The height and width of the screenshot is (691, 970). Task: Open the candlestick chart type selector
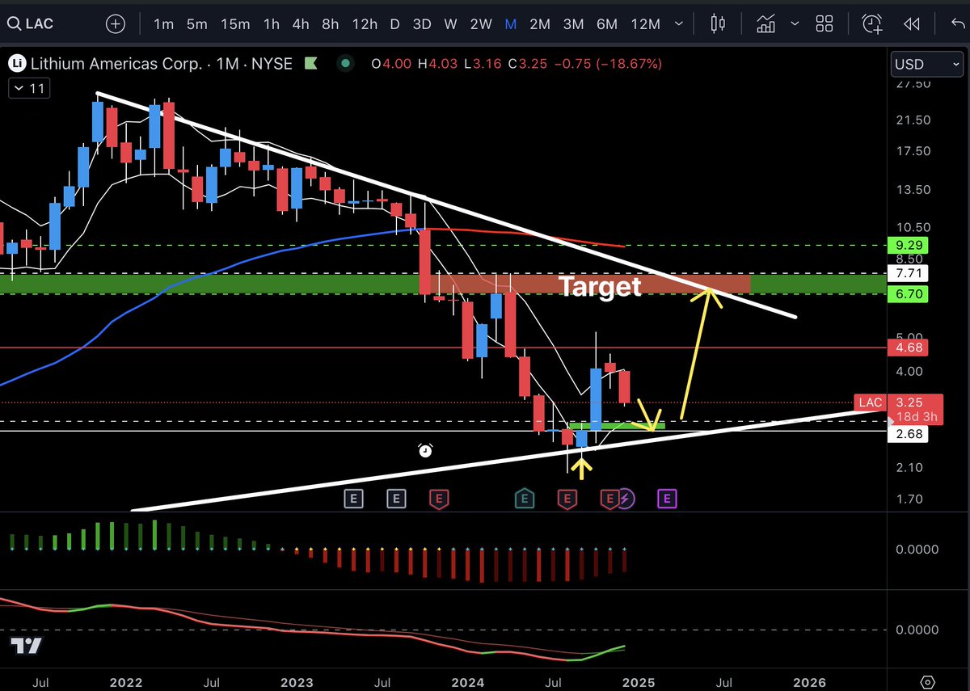click(x=717, y=23)
